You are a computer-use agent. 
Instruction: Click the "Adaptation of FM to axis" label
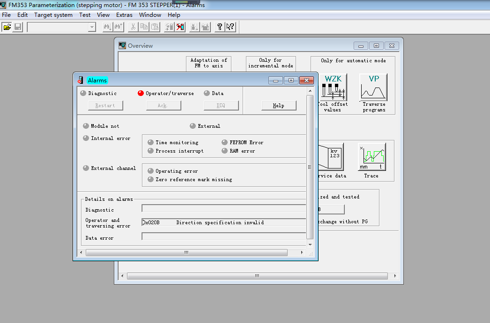pyautogui.click(x=209, y=63)
